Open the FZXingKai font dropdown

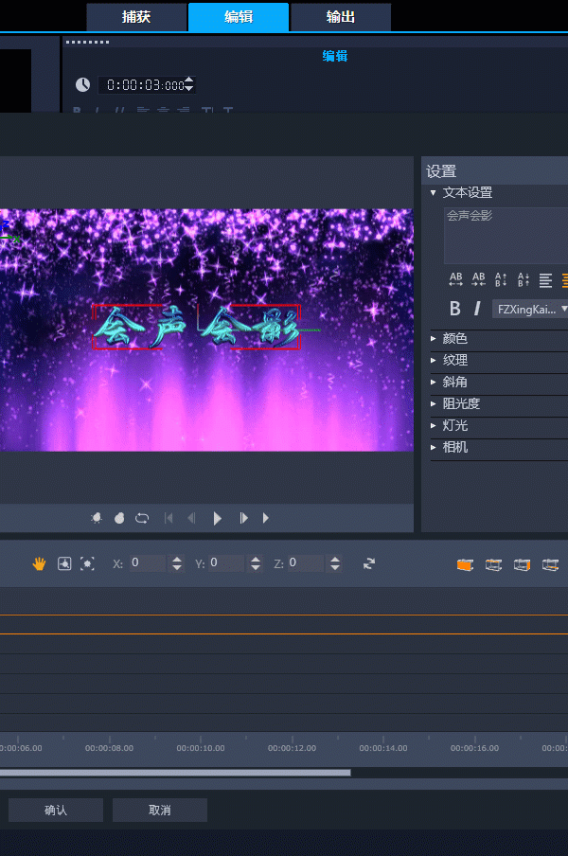[530, 309]
